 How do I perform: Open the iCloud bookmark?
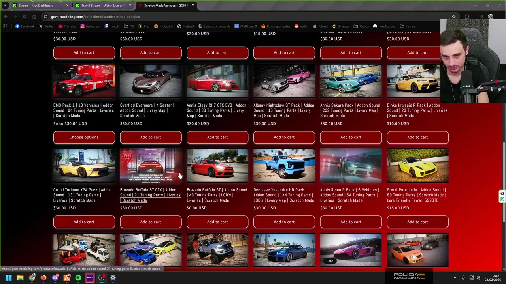(x=320, y=26)
